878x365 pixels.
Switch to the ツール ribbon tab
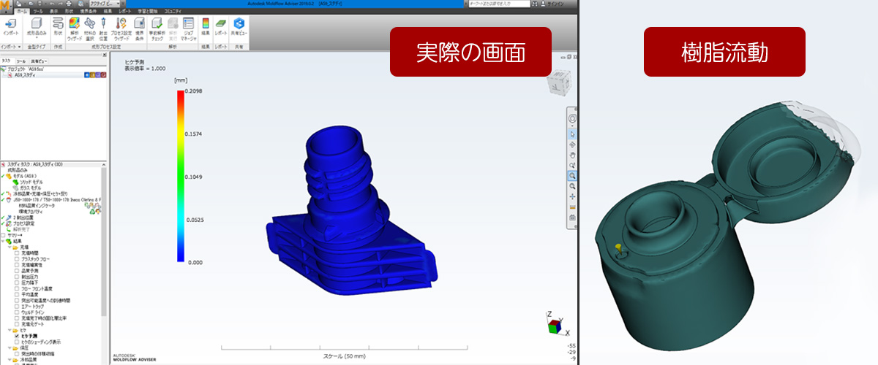tap(38, 12)
